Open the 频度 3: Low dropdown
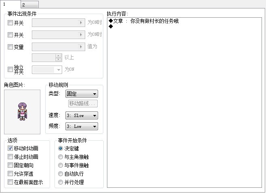Image resolution: width=266 pixels, height=193 pixels. (x=82, y=126)
